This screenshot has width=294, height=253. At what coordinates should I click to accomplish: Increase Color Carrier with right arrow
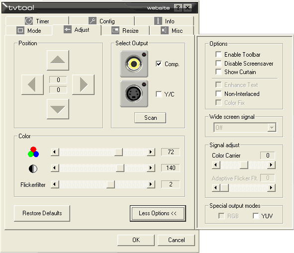coord(271,165)
